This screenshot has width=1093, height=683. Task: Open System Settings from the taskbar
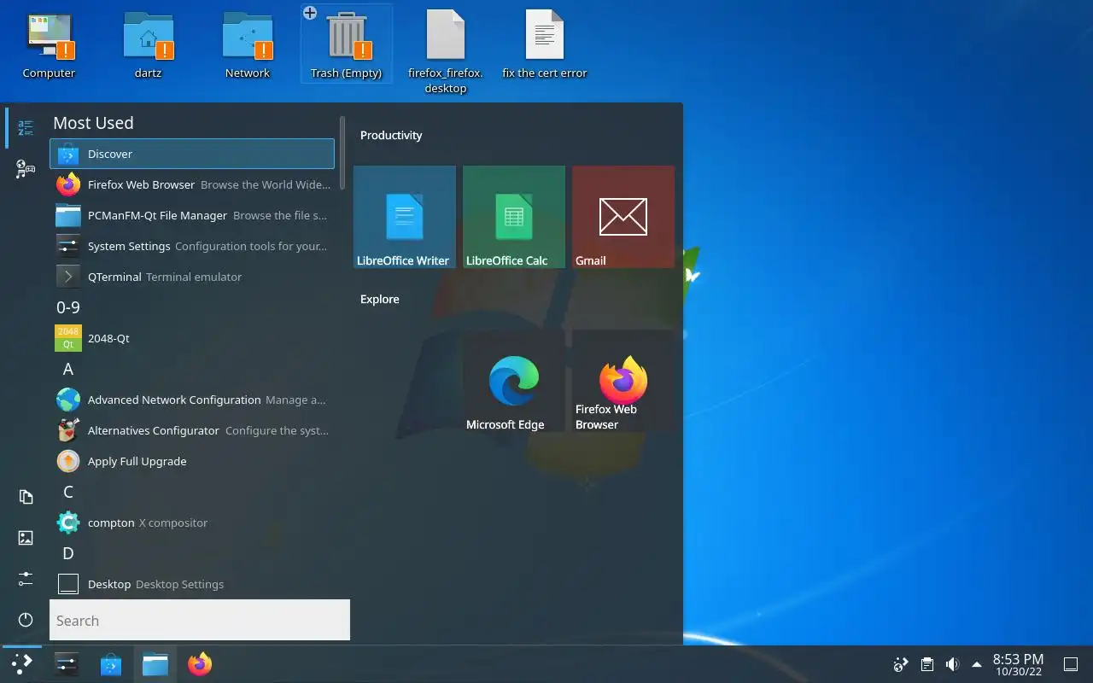(67, 664)
